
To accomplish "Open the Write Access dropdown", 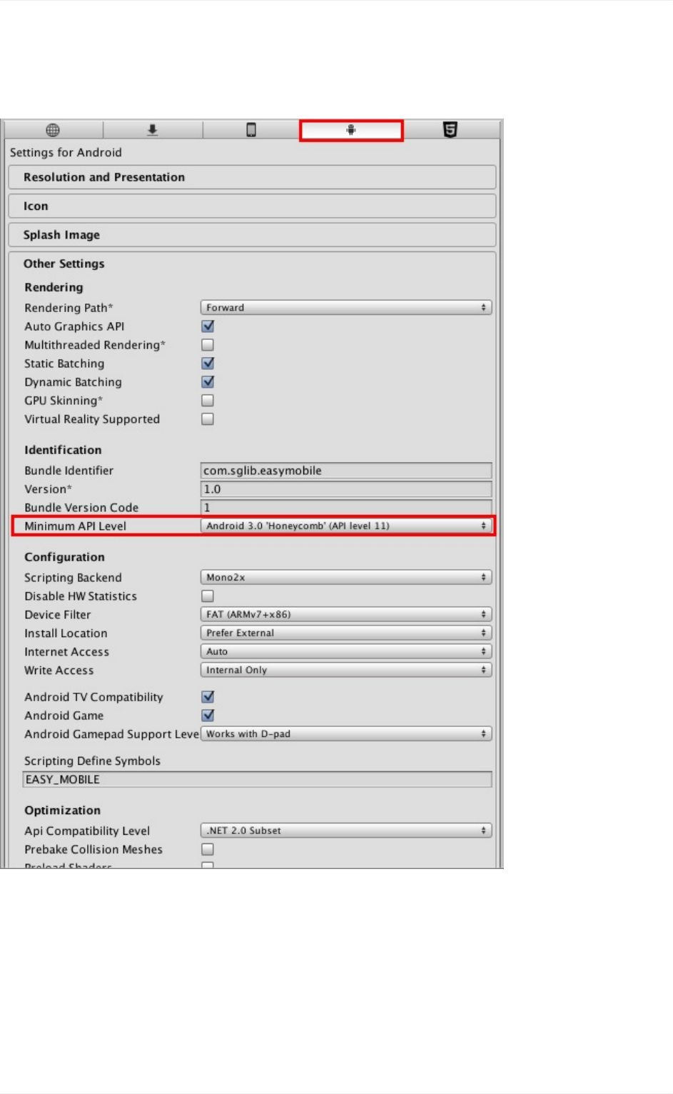I will coord(346,671).
